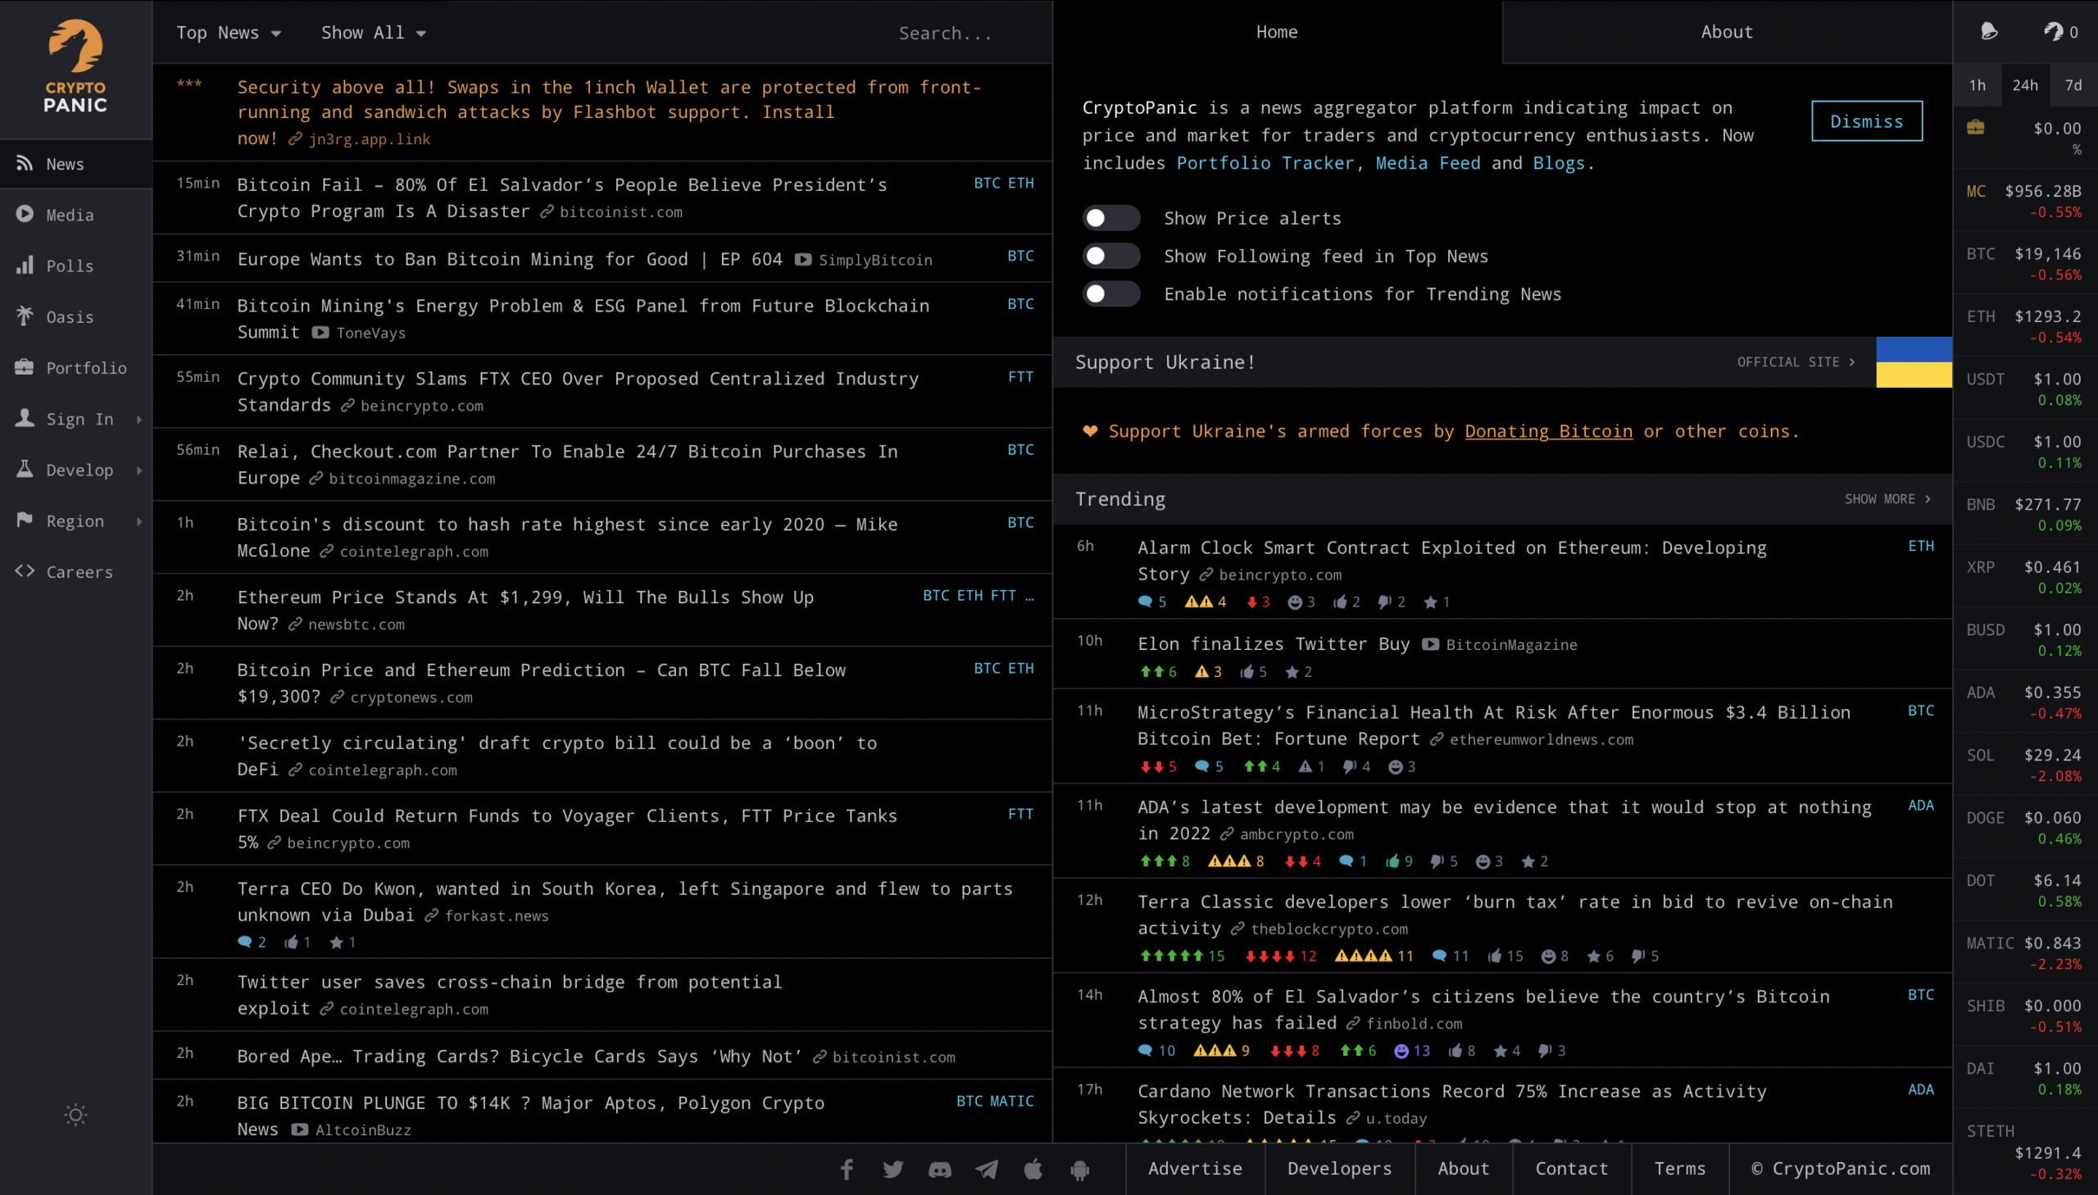Select the 1h price tab

tap(1978, 85)
